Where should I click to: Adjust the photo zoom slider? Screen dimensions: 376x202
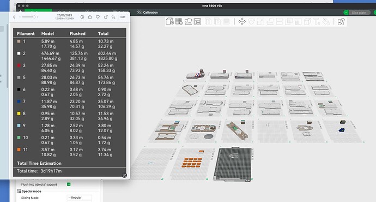pos(29,17)
